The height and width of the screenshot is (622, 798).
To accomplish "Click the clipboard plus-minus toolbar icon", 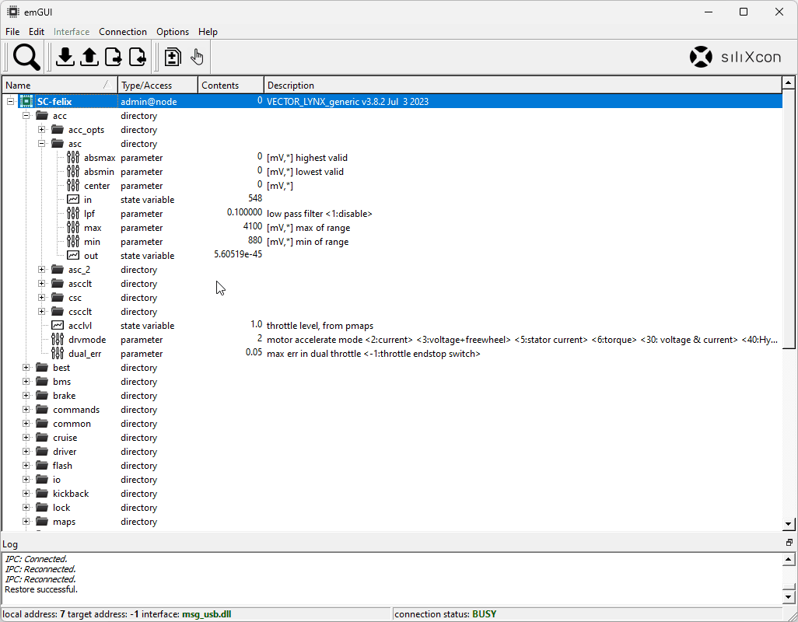I will [x=173, y=57].
